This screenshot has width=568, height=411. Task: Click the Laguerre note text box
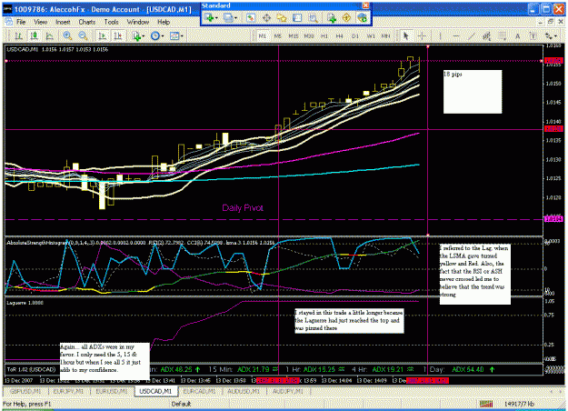(349, 320)
